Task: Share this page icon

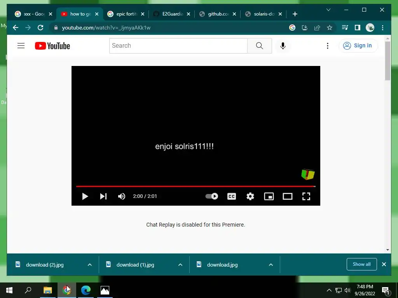Action: pyautogui.click(x=317, y=28)
